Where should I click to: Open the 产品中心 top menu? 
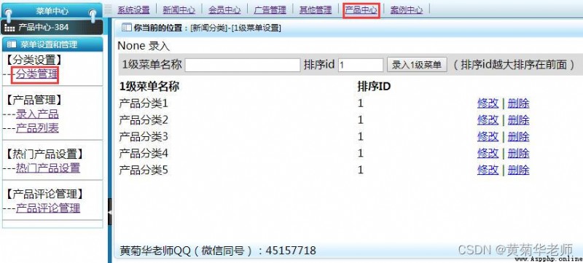(361, 10)
